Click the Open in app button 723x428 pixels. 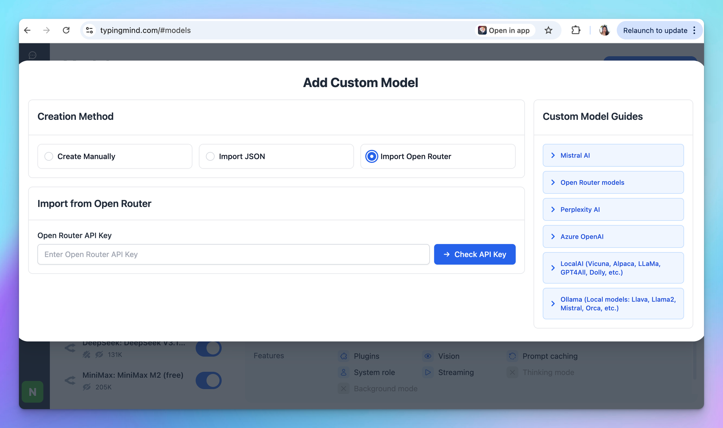pos(504,30)
